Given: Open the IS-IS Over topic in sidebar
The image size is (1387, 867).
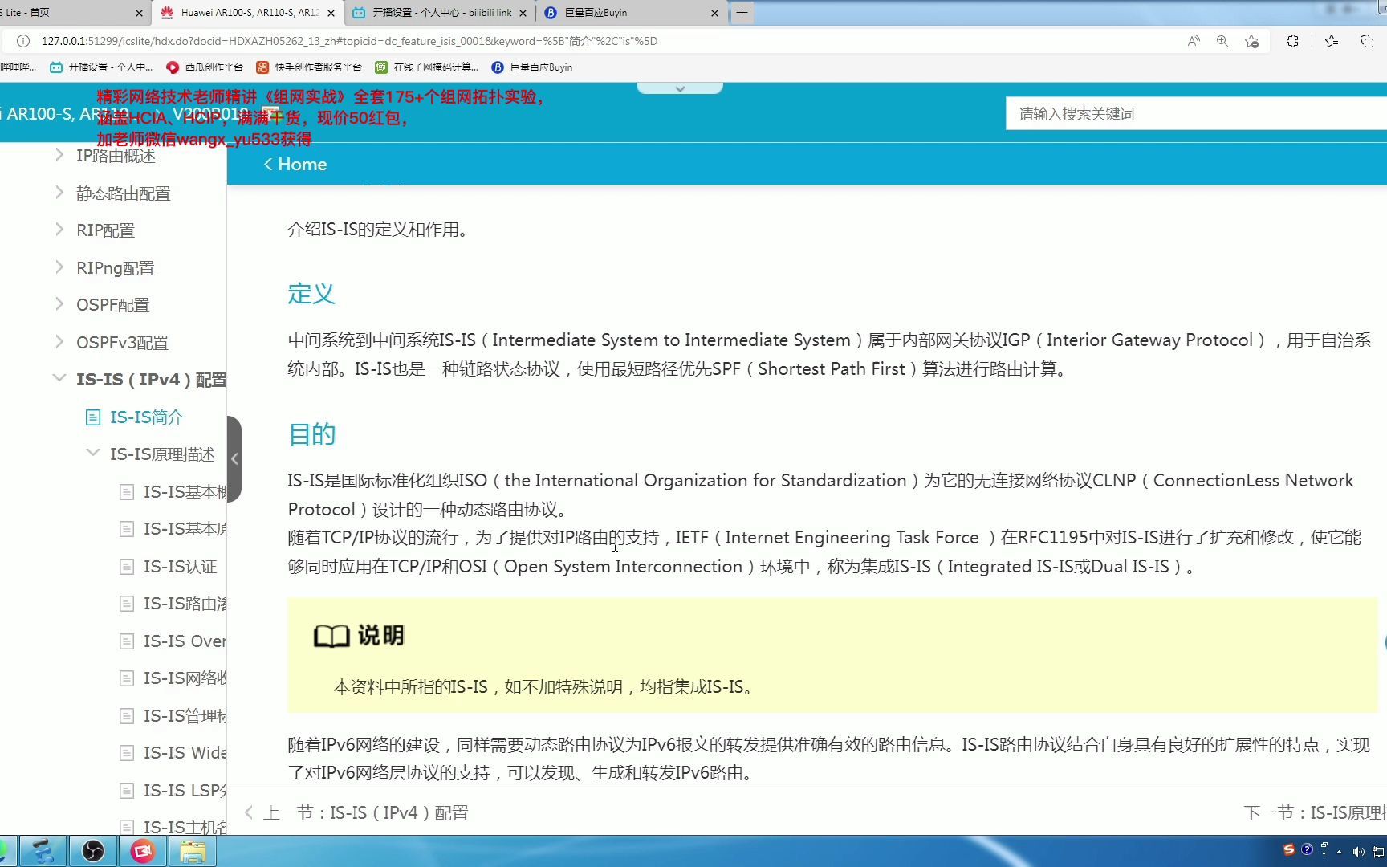Looking at the screenshot, I should coord(185,641).
